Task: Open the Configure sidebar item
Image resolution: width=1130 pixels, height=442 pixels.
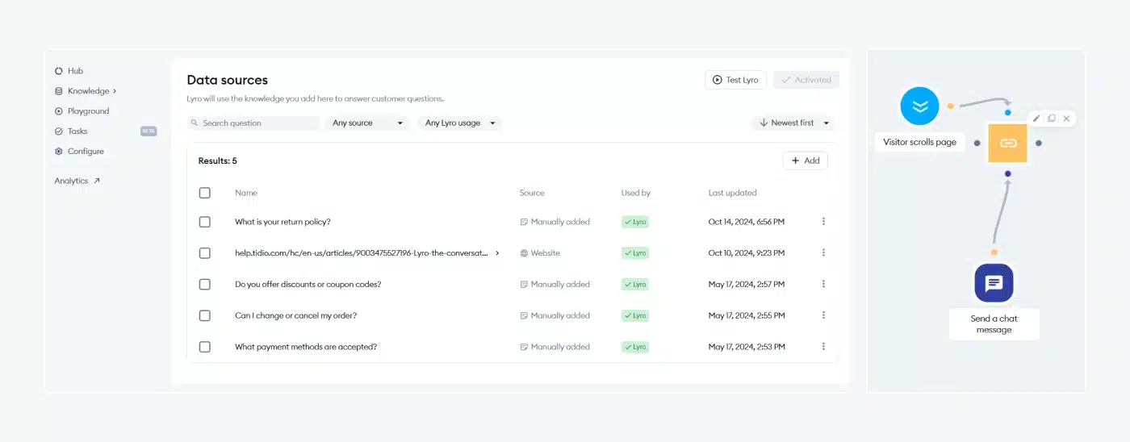Action: 79,152
